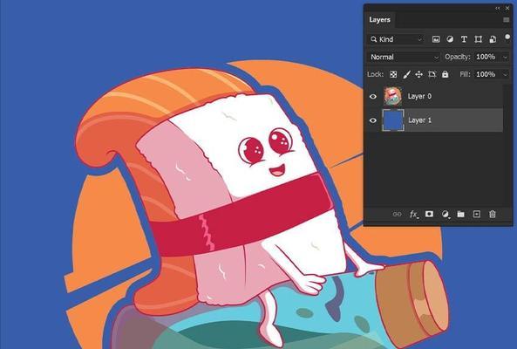Viewport: 517px width, 349px height.
Task: Filter layers by pixel layers icon
Action: tap(436, 39)
